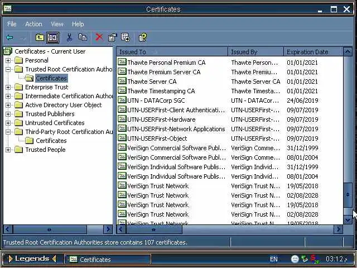Collapse Third-Party Root Certification Authorities node
Viewport: 357px width, 268px height.
[8, 132]
